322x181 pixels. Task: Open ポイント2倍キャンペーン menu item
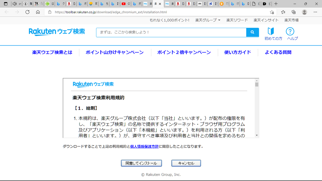[184, 52]
